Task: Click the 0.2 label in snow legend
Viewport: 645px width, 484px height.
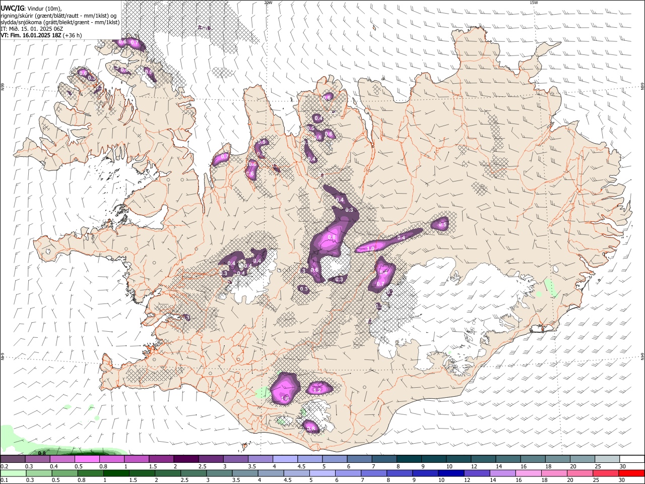Action: click(x=4, y=466)
